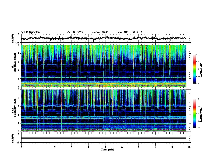The image size is (213, 165).
Task: Click the "-5" tick on ch.3(V) axis
Action: (x=18, y=143)
